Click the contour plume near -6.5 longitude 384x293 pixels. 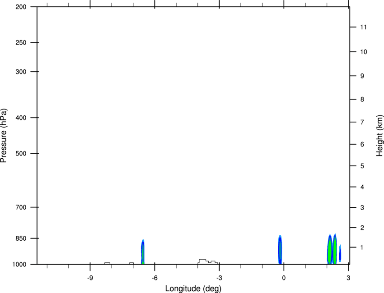pos(143,252)
